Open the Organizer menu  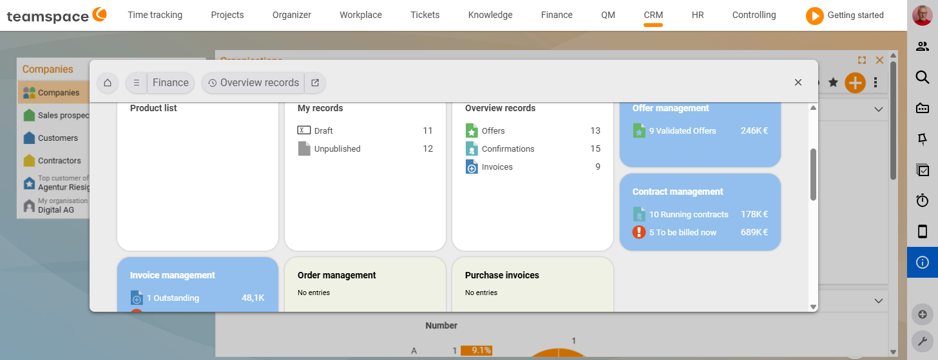(x=292, y=15)
